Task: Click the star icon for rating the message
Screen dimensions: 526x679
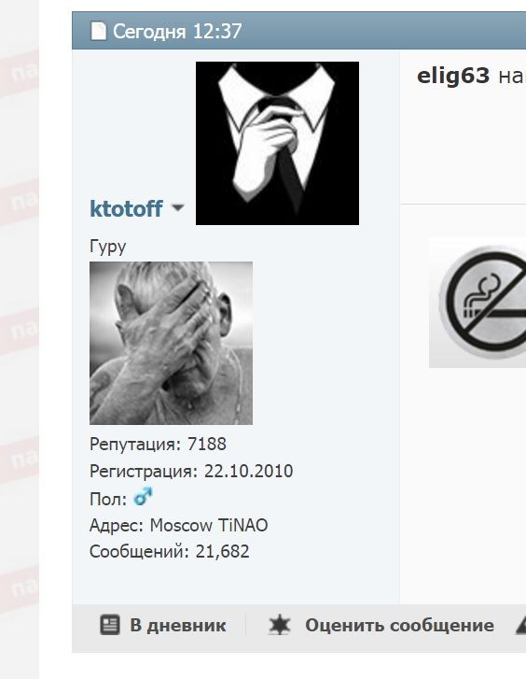Action: click(x=280, y=626)
